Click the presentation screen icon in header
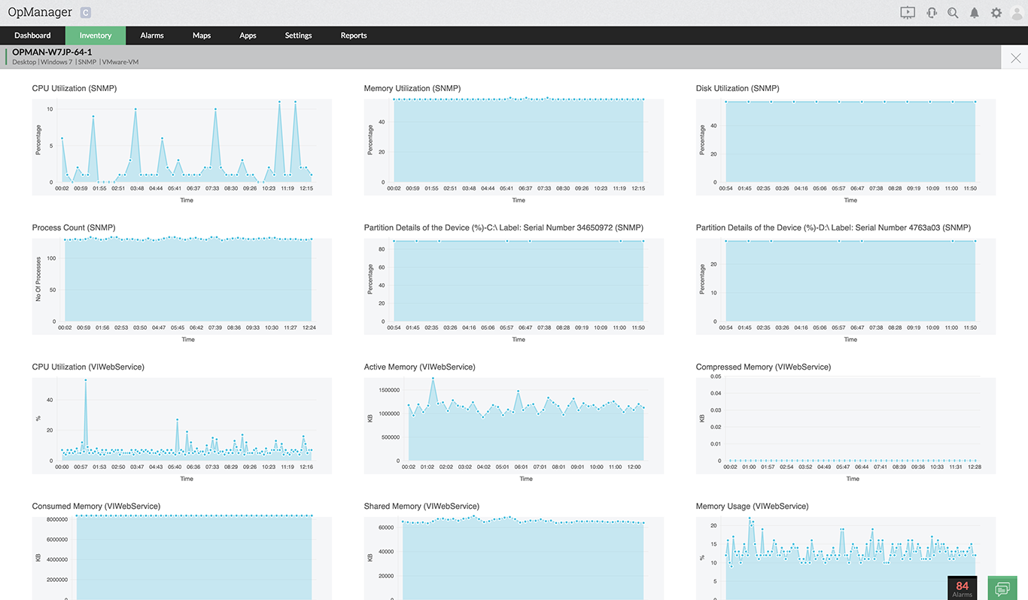This screenshot has height=600, width=1028. click(x=908, y=13)
